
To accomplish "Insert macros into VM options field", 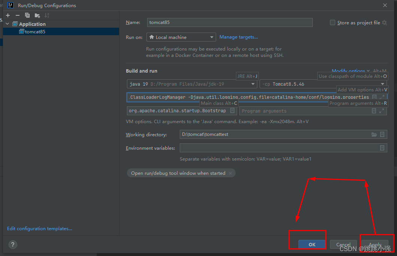I will pyautogui.click(x=374, y=97).
